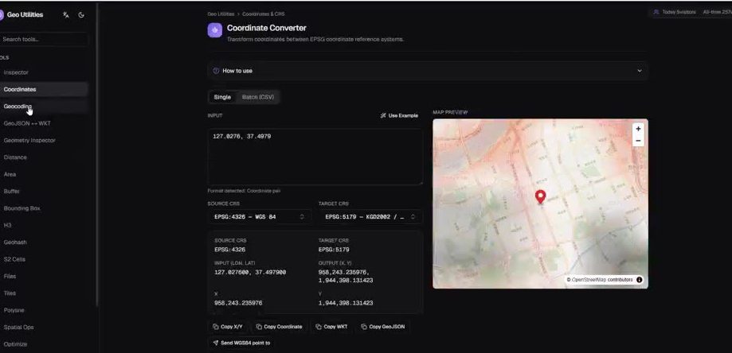Click the Copy Coordinate button
Screen dimensions: 732x353
click(279, 327)
